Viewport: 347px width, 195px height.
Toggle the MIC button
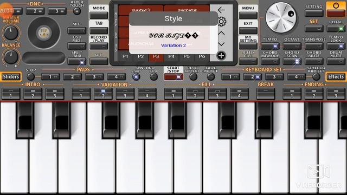click(x=77, y=30)
